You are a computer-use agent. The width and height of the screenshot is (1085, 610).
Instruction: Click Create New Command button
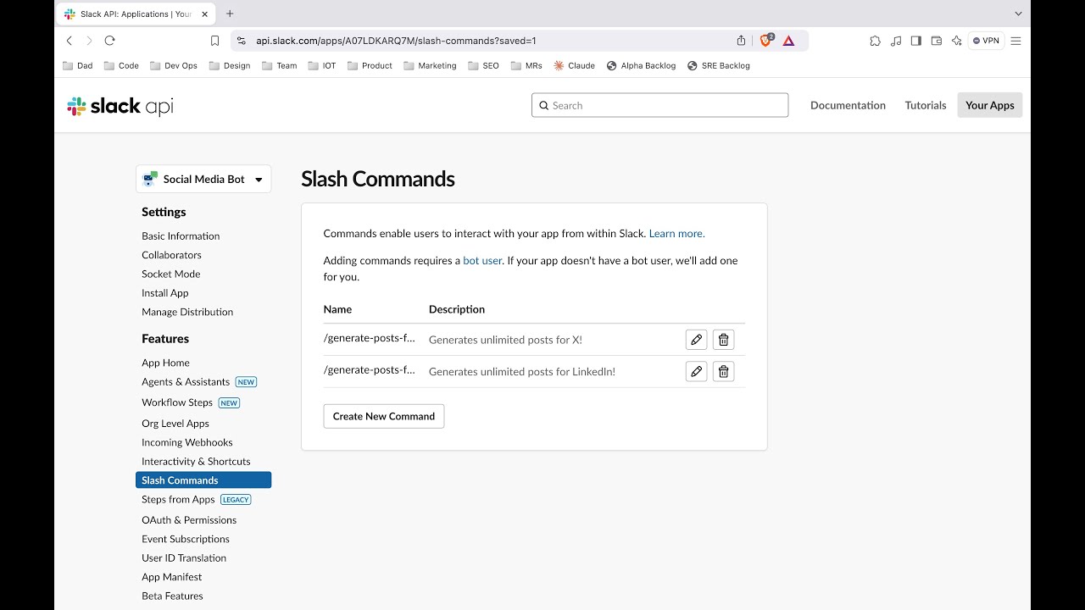click(x=384, y=416)
